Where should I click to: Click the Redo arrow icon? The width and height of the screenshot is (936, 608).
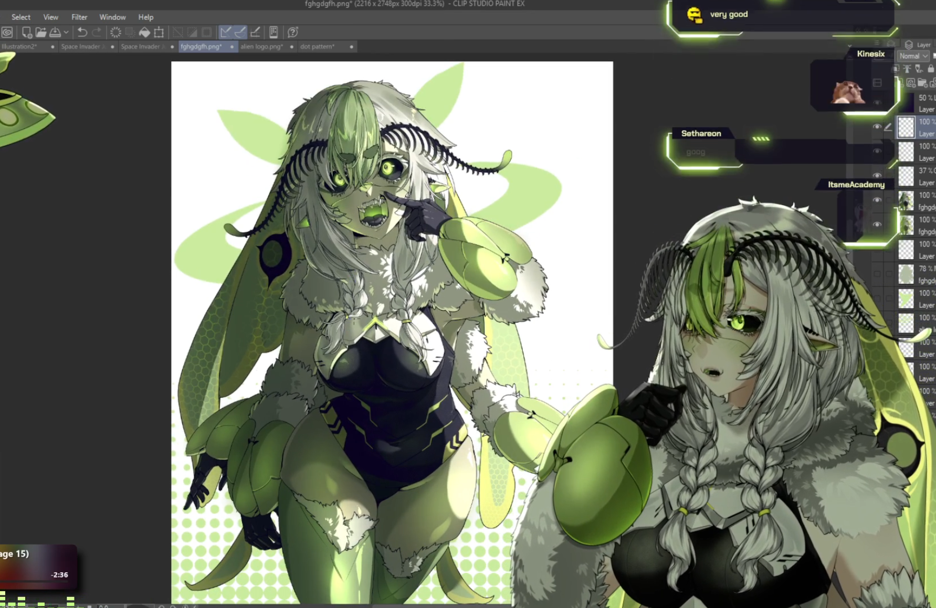tap(97, 33)
